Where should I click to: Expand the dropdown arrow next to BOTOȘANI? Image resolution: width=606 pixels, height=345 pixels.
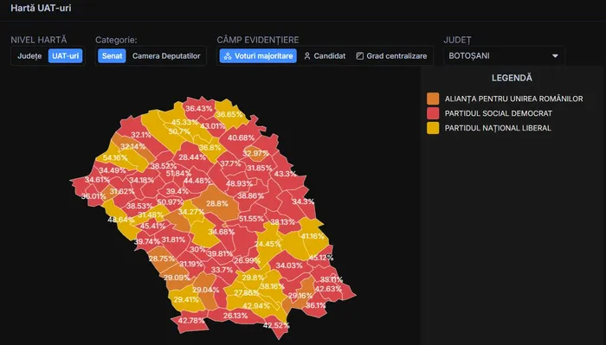point(555,56)
